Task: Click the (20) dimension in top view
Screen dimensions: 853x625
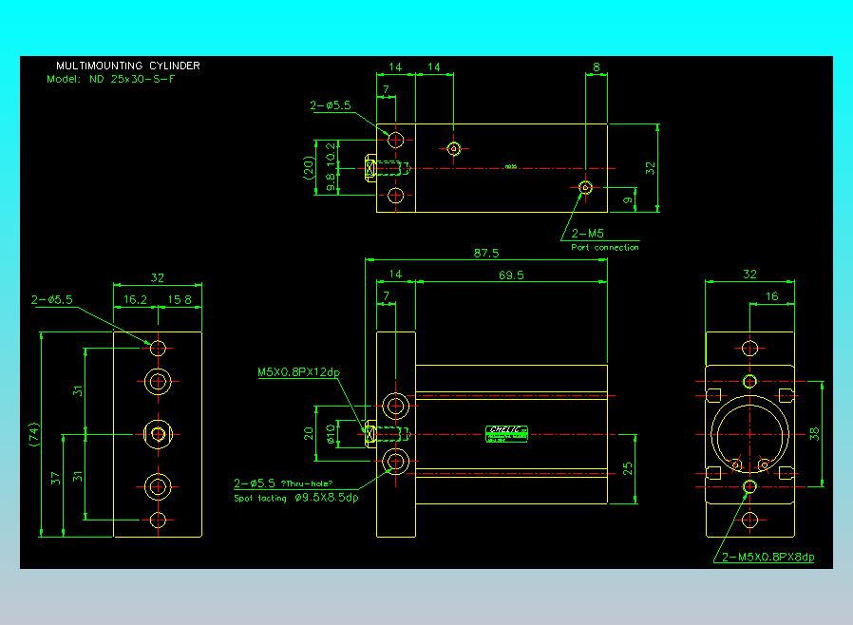Action: click(x=309, y=168)
